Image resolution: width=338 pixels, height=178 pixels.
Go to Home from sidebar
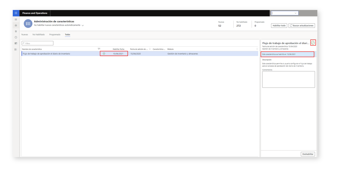point(16,25)
